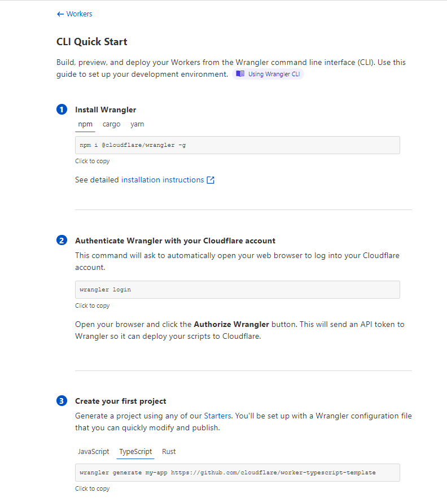Click the external link icon after installation instructions
Image resolution: width=447 pixels, height=502 pixels.
coord(211,180)
